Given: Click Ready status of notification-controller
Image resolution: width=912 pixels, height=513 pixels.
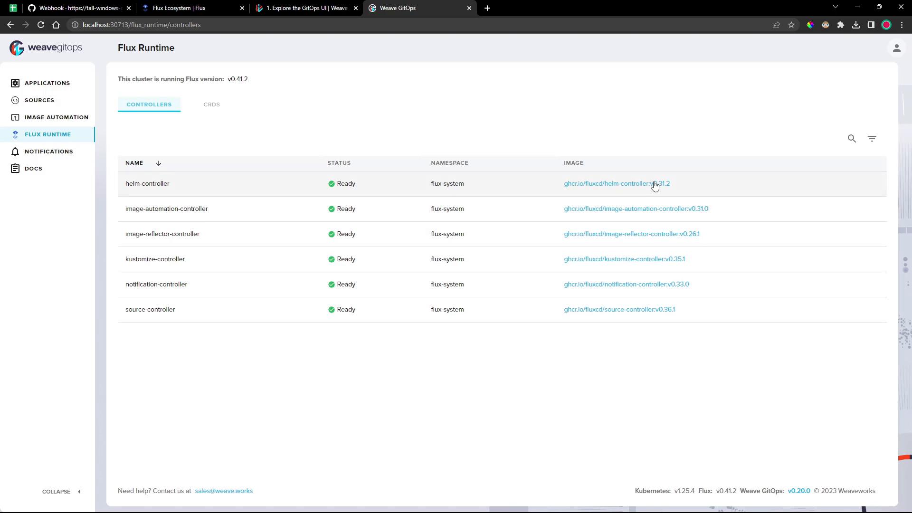Looking at the screenshot, I should [342, 285].
